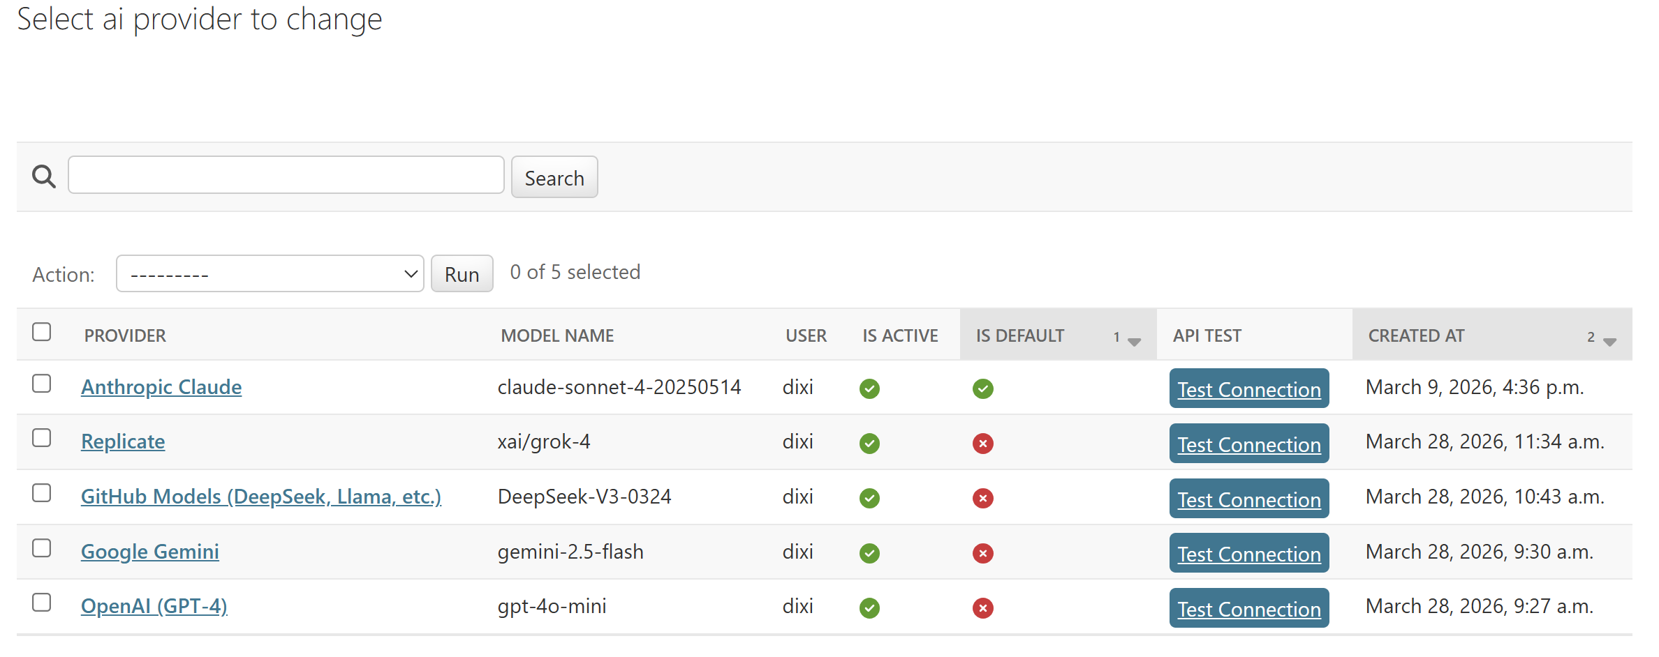Click user 'dixi' in Replicate row

click(798, 441)
